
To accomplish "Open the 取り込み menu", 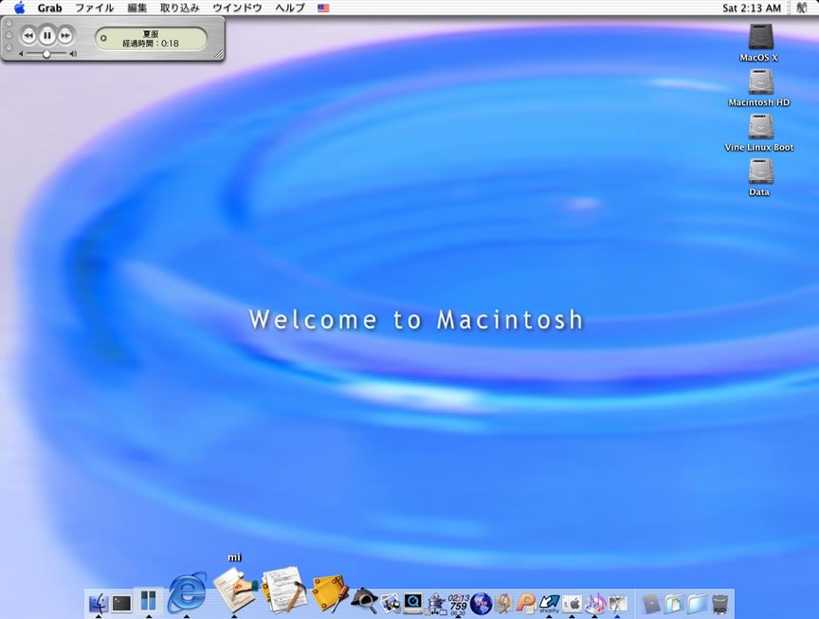I will (x=180, y=8).
